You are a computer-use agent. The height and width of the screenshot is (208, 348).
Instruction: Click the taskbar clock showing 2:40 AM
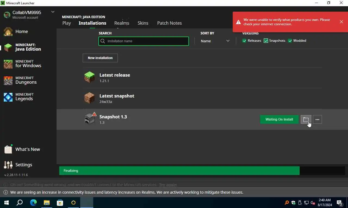(x=325, y=203)
